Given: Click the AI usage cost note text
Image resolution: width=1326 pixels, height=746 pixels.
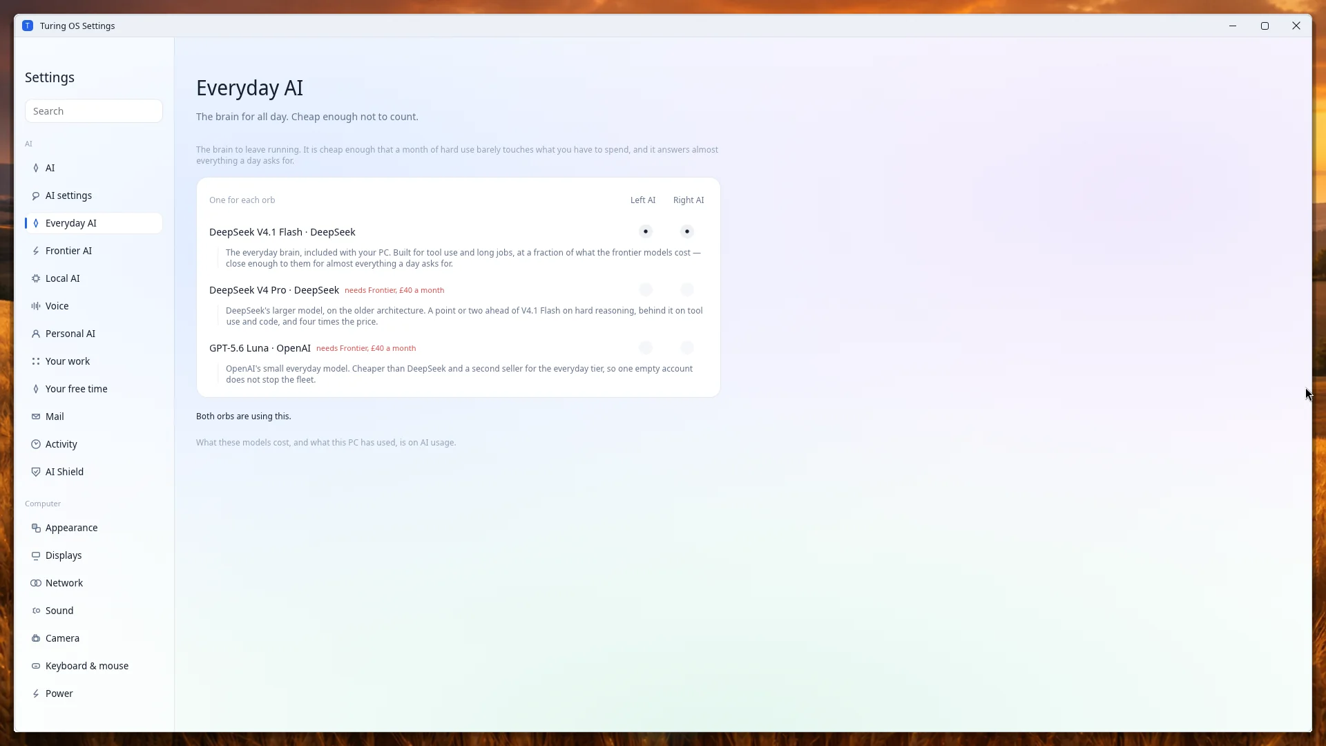Looking at the screenshot, I should pos(326,443).
